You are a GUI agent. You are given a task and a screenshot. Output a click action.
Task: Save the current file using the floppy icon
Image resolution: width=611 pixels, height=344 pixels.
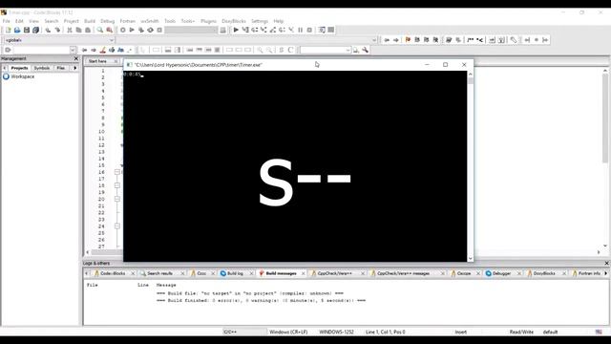tap(27, 30)
